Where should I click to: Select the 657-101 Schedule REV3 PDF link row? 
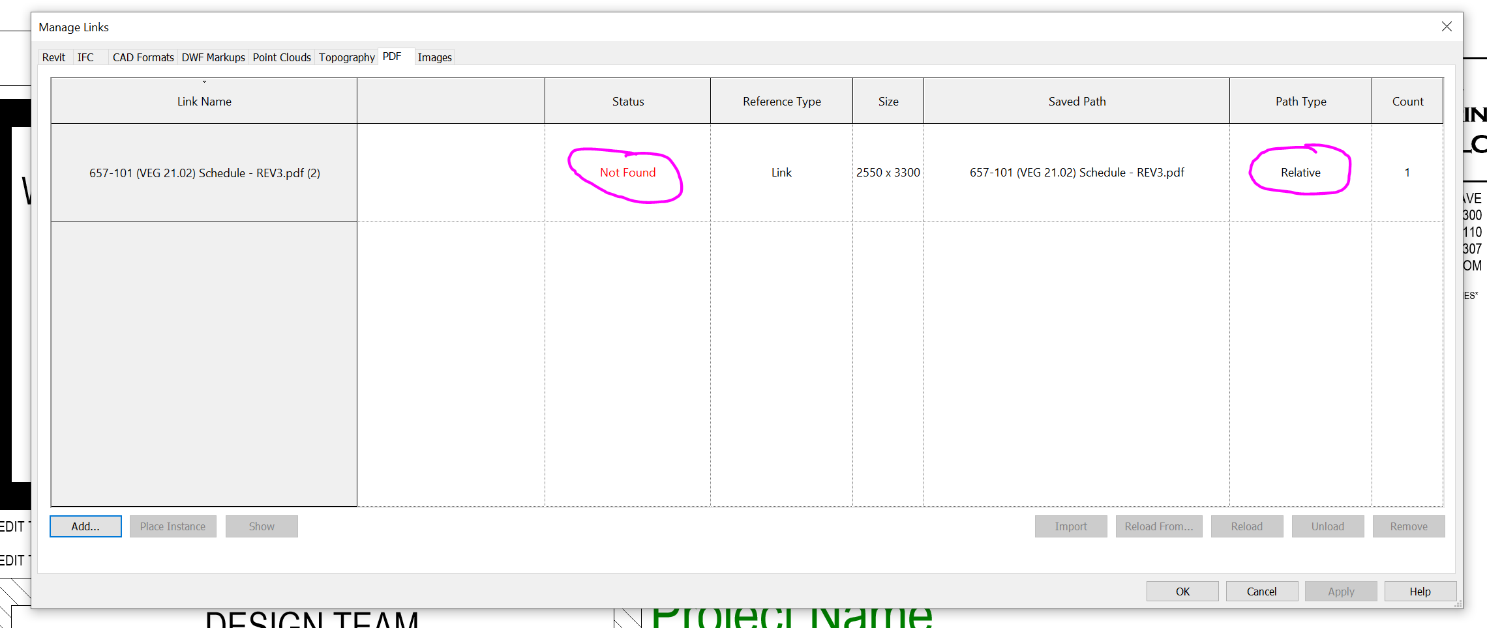point(204,173)
